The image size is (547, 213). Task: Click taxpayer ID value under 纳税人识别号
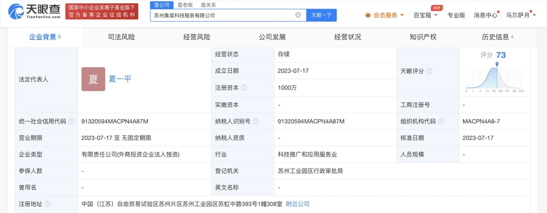311,121
